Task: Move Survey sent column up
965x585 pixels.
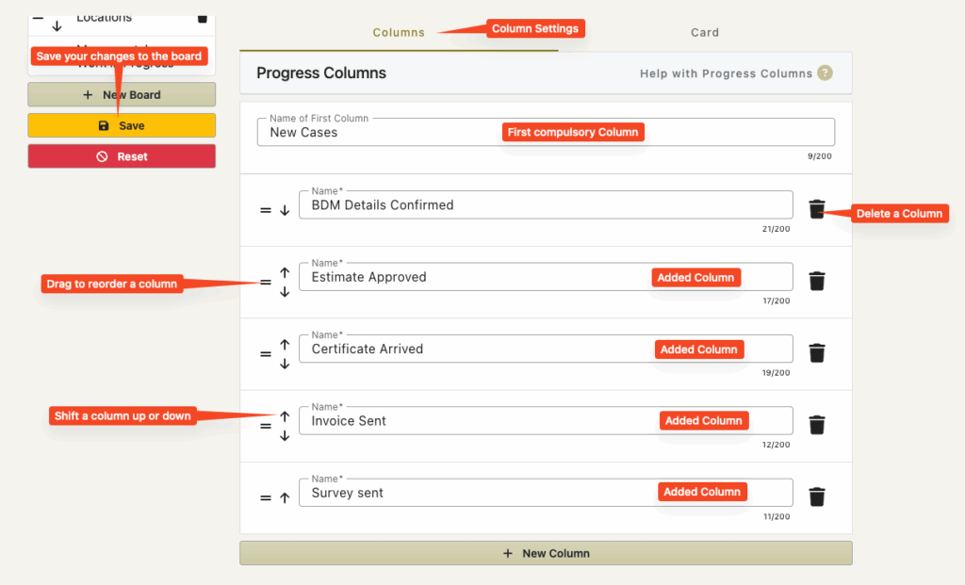Action: [285, 497]
